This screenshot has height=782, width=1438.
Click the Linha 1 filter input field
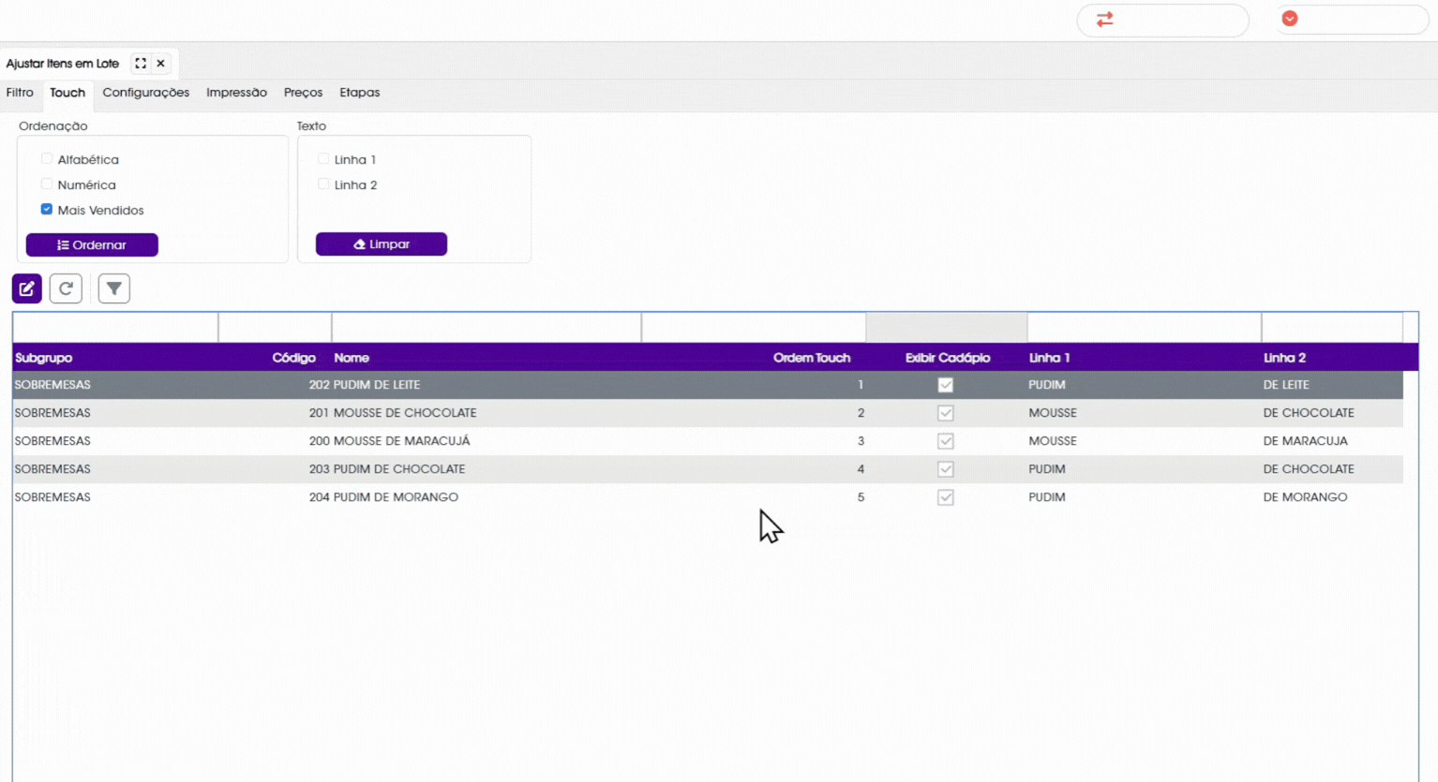click(x=1145, y=328)
